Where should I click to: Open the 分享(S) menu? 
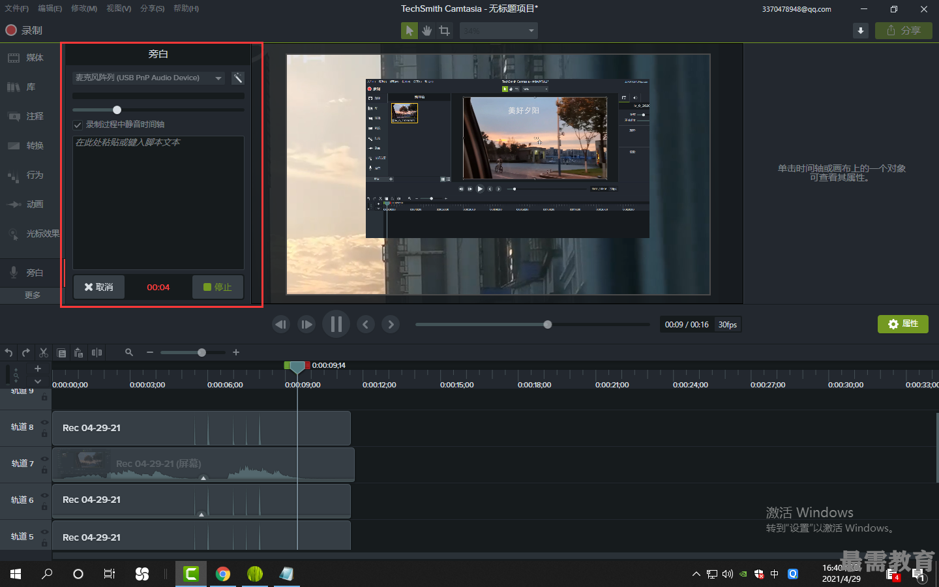(152, 8)
